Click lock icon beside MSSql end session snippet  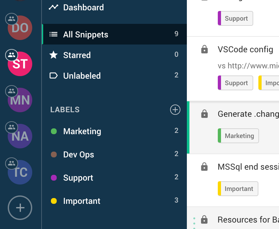204,167
